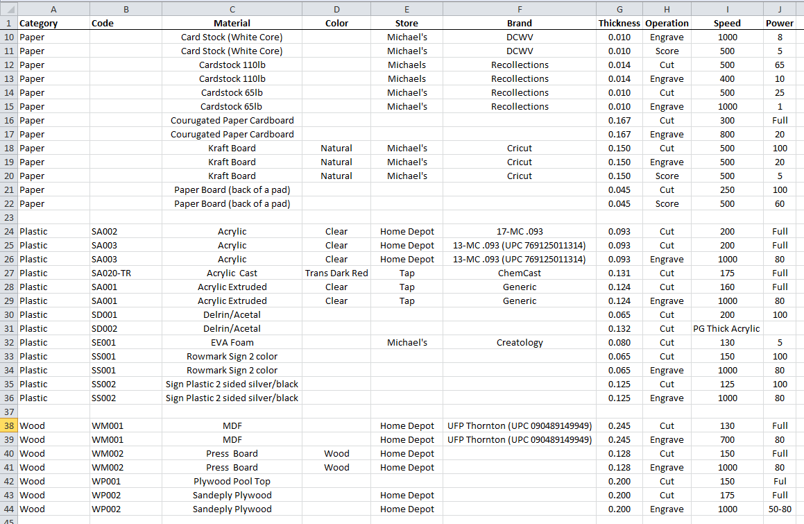Select the "WP001" code cell
This screenshot has height=524, width=804.
(x=126, y=482)
